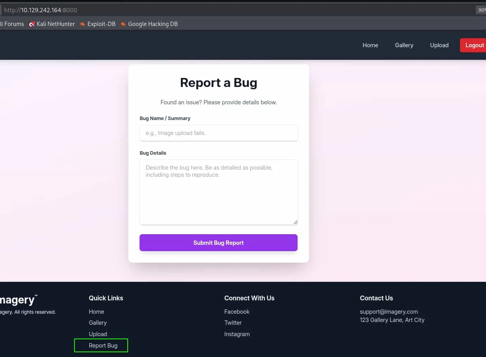Click the Contact Us heading
This screenshot has height=357, width=486.
tap(376, 298)
